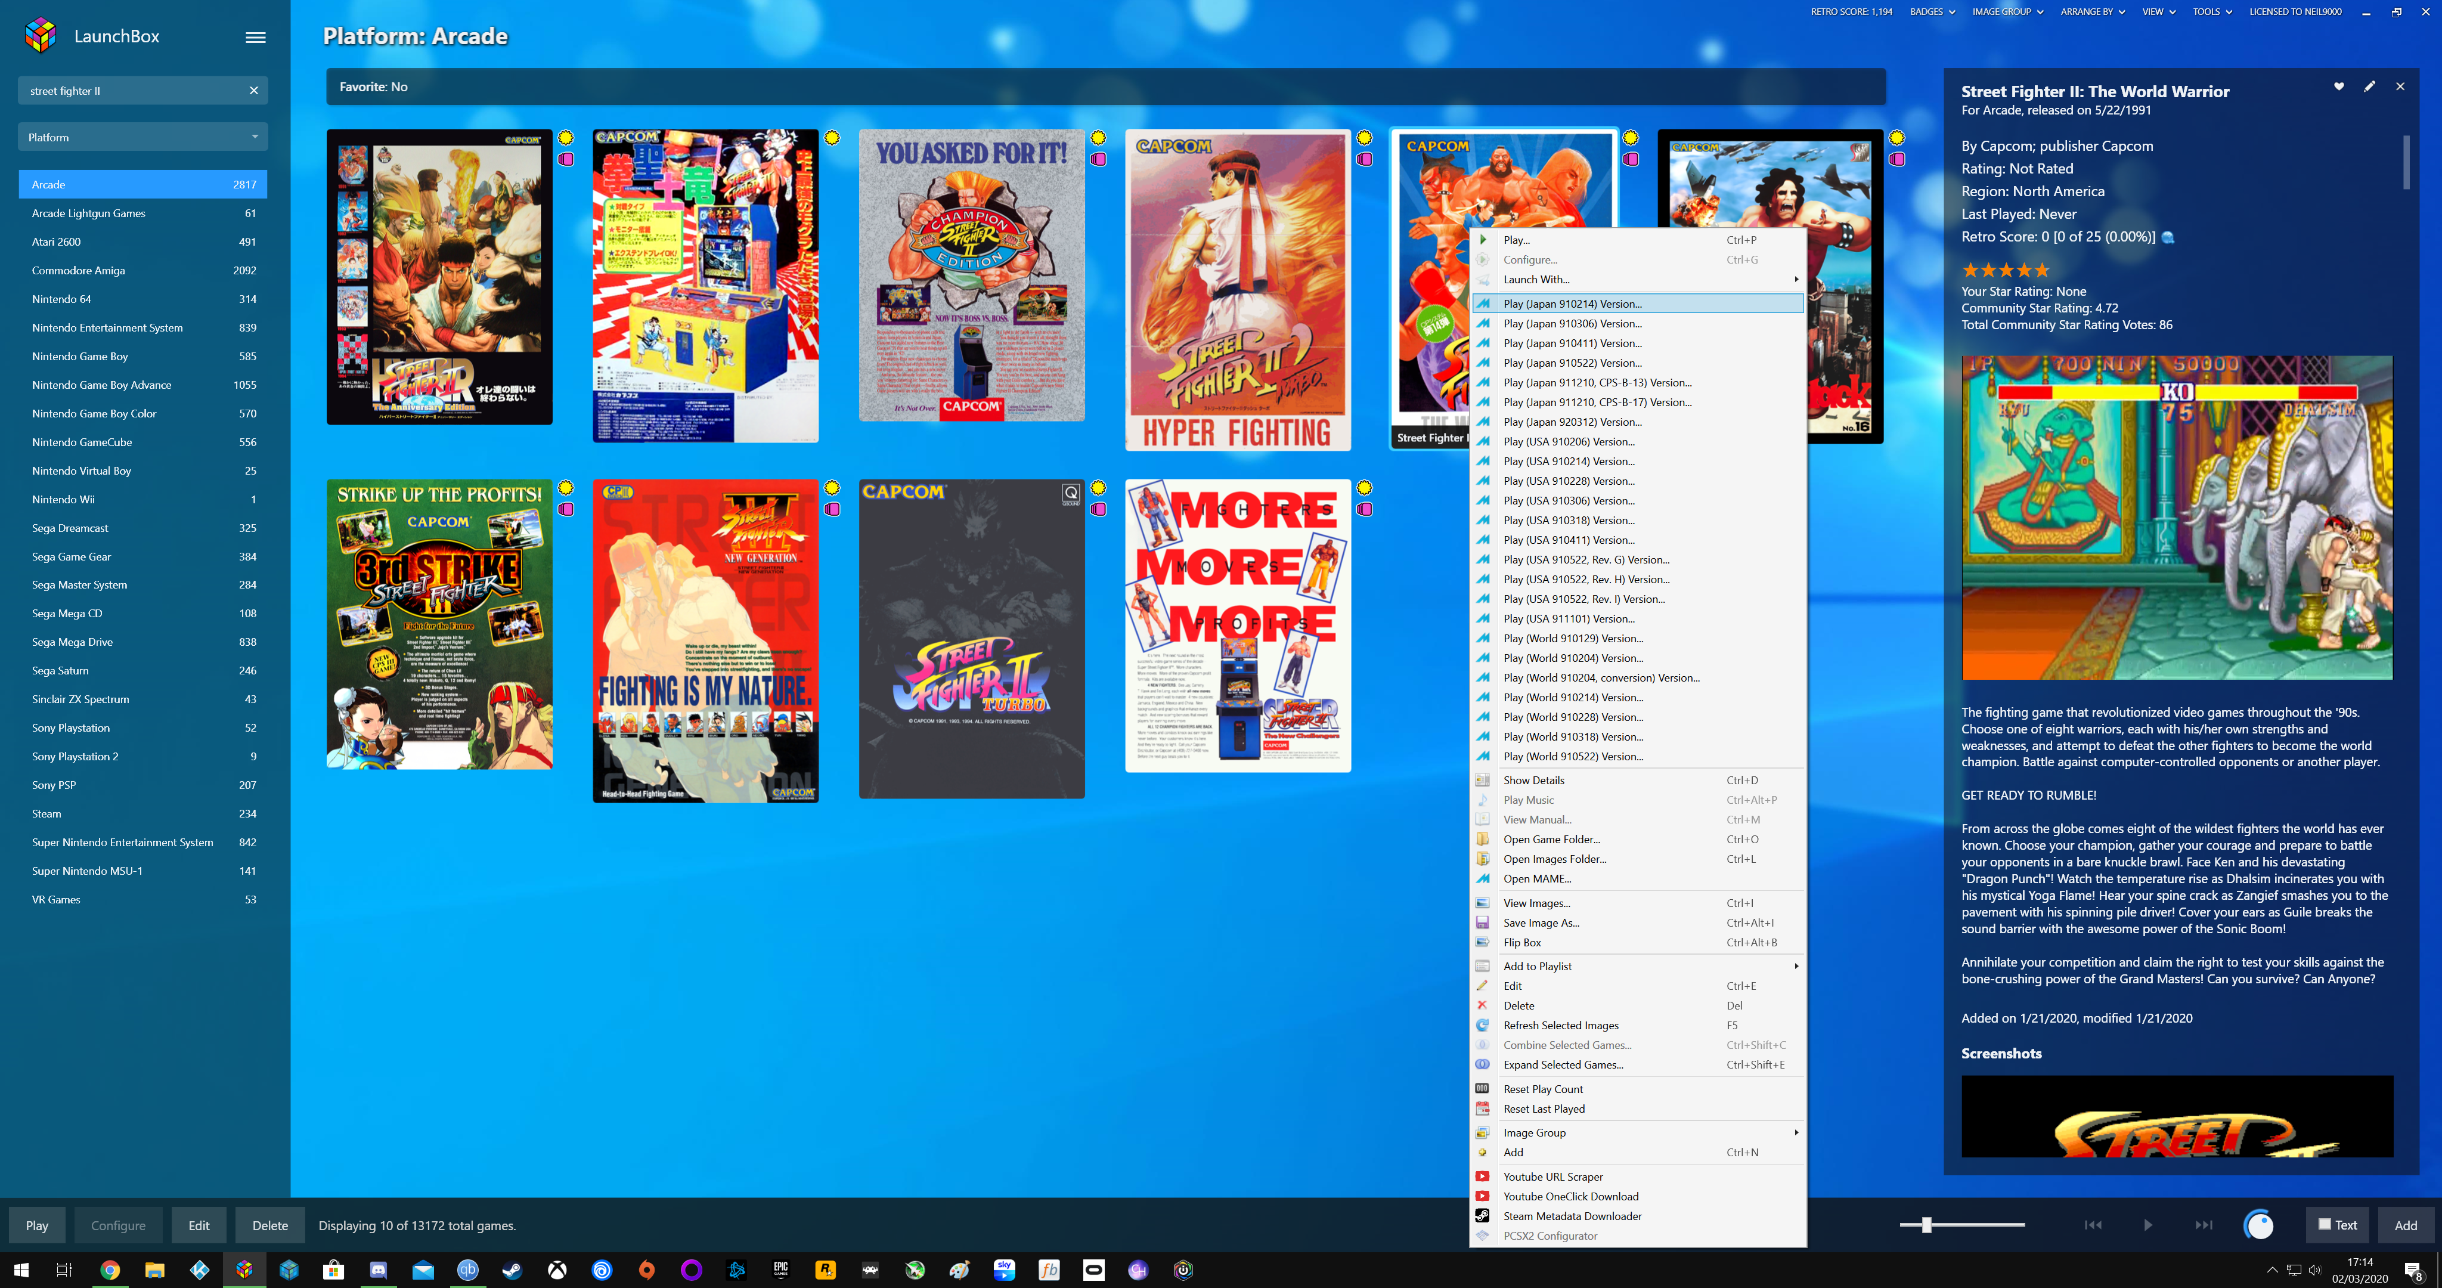
Task: Open the hamburger menu beside LaunchBox
Action: click(256, 37)
